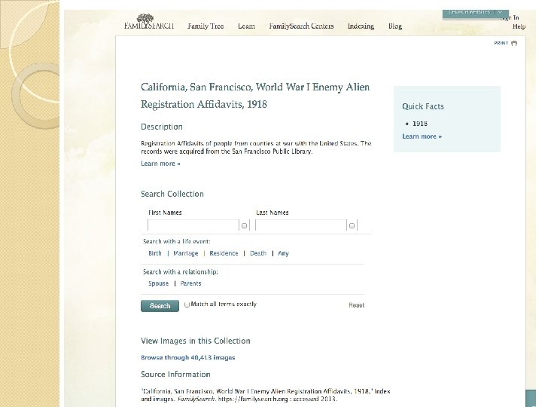Open the Family Tree menu item
542x407 pixels.
pos(206,26)
